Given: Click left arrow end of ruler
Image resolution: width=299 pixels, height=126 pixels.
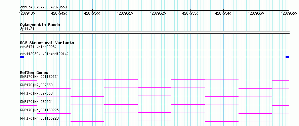Looking at the screenshot, I should pos(21,10).
